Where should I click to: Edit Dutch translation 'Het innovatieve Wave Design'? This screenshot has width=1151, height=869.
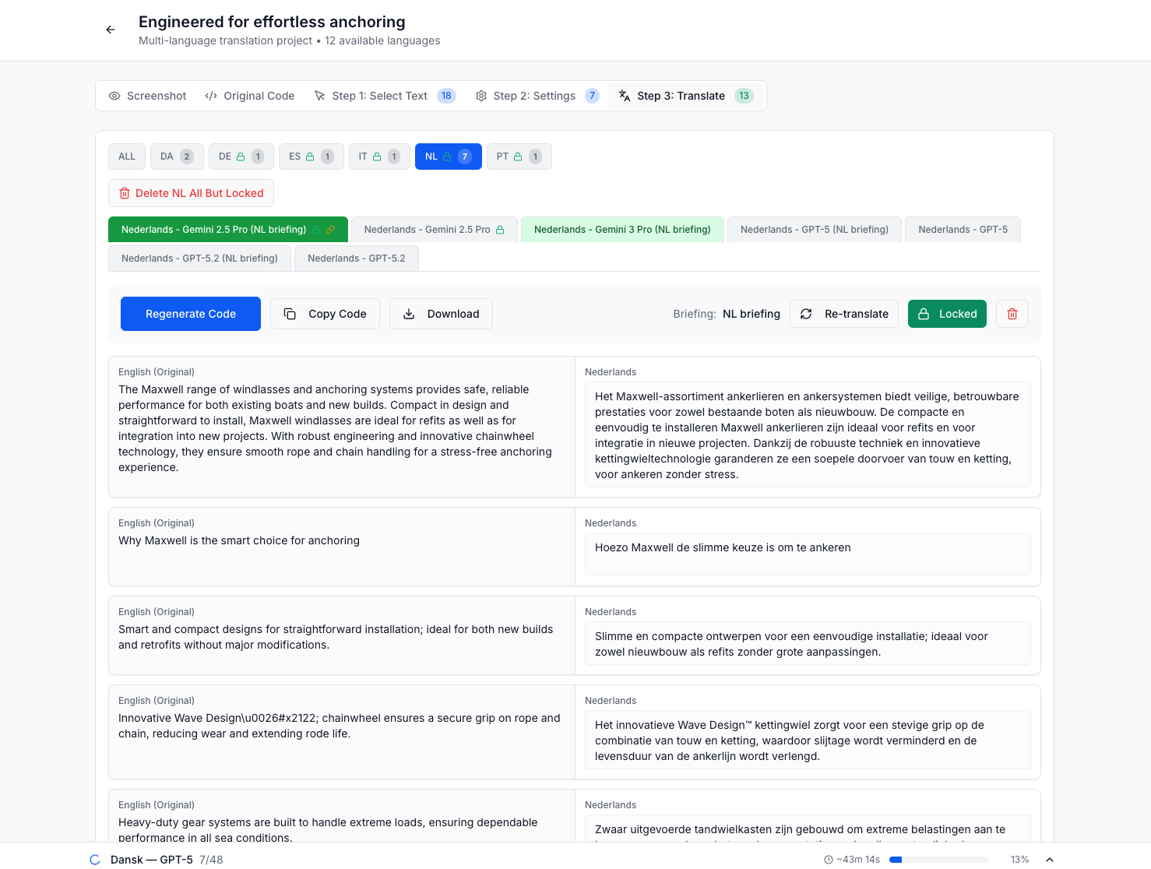(808, 740)
